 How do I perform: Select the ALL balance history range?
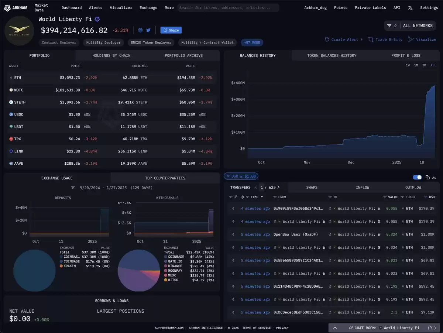point(433,65)
